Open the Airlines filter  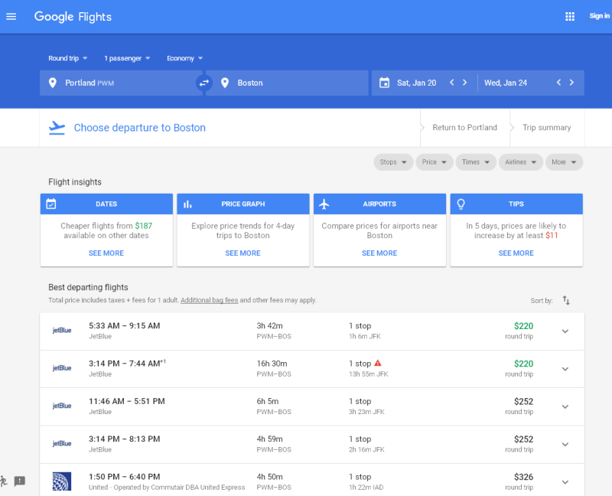(521, 162)
